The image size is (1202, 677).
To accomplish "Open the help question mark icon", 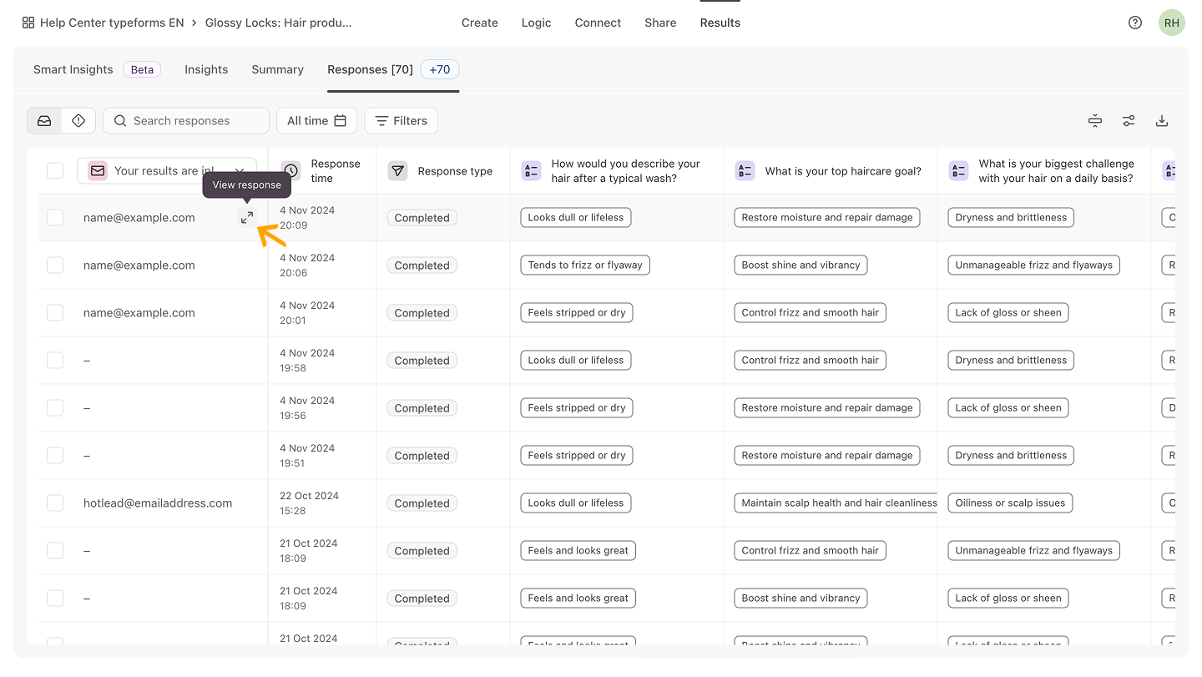I will click(1135, 23).
